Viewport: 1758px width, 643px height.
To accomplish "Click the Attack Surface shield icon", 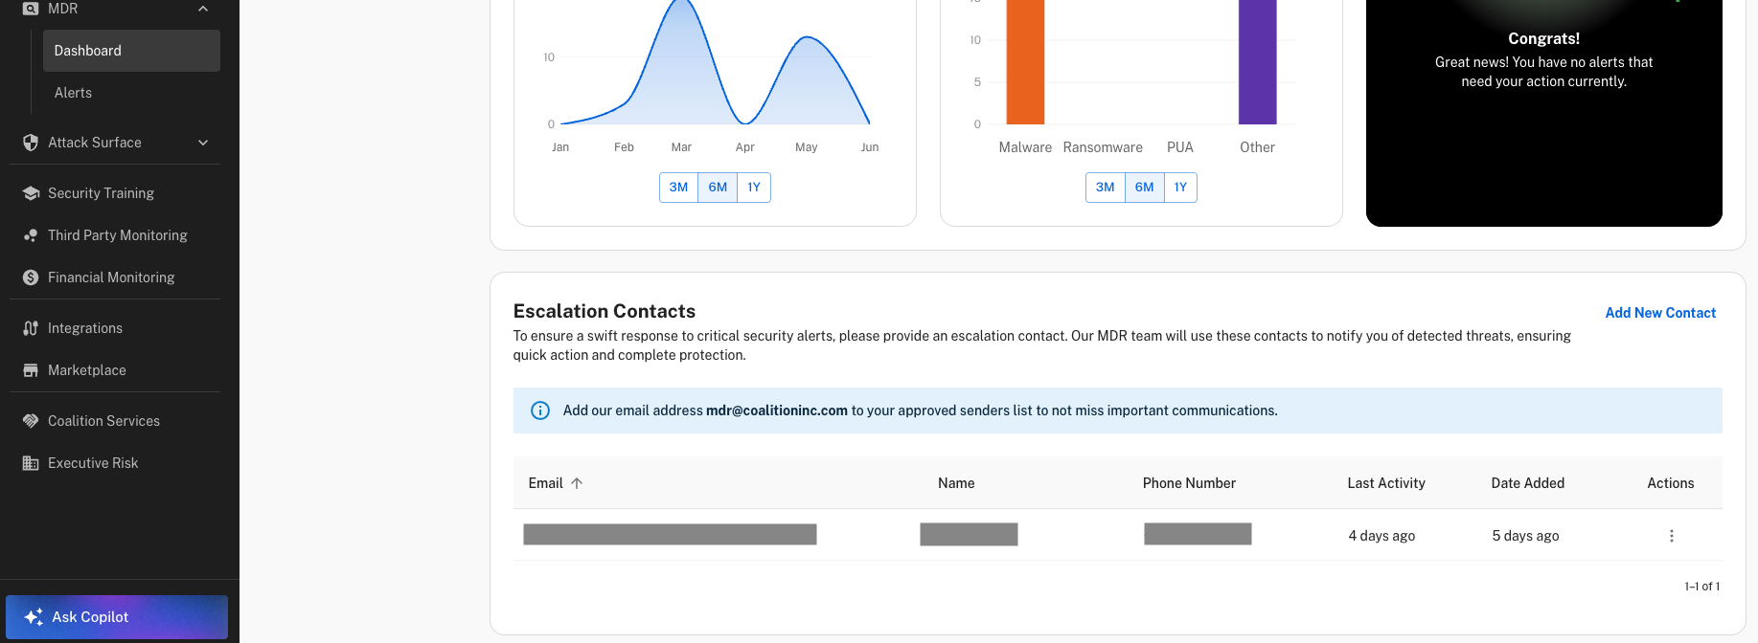I will [31, 143].
